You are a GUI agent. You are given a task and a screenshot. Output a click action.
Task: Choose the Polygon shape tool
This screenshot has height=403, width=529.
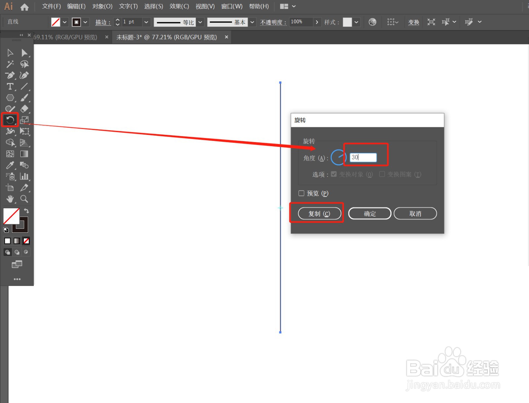(x=10, y=98)
